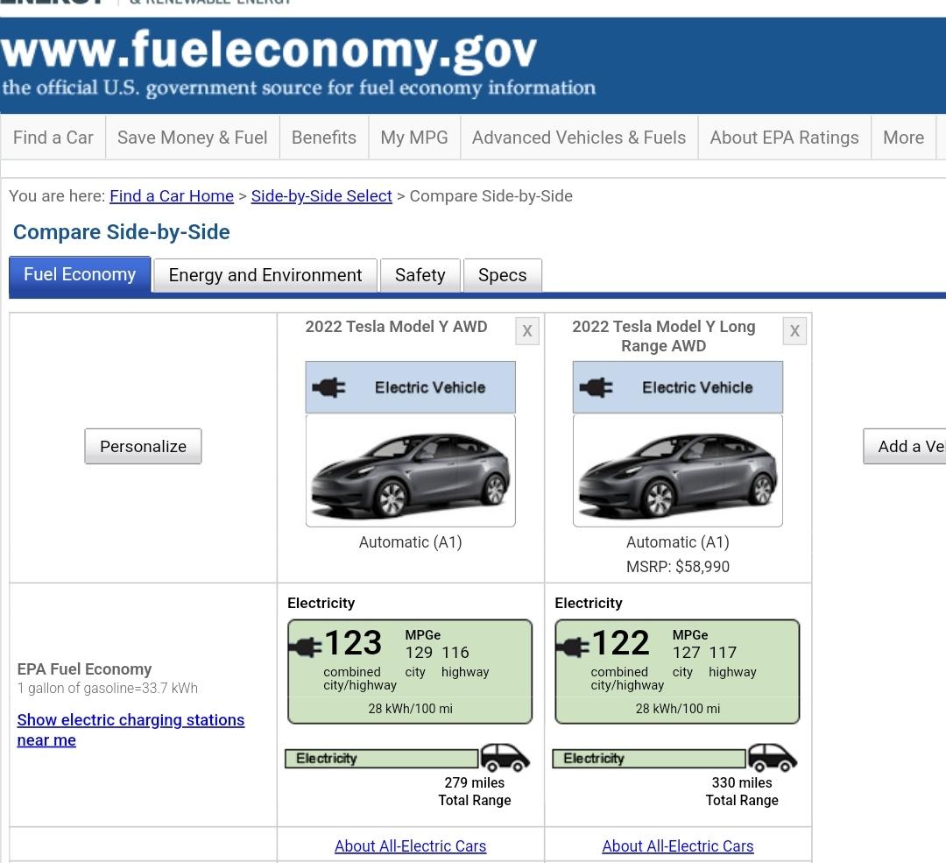
Task: Follow the Find a Car Home breadcrumb link
Action: pyautogui.click(x=172, y=196)
